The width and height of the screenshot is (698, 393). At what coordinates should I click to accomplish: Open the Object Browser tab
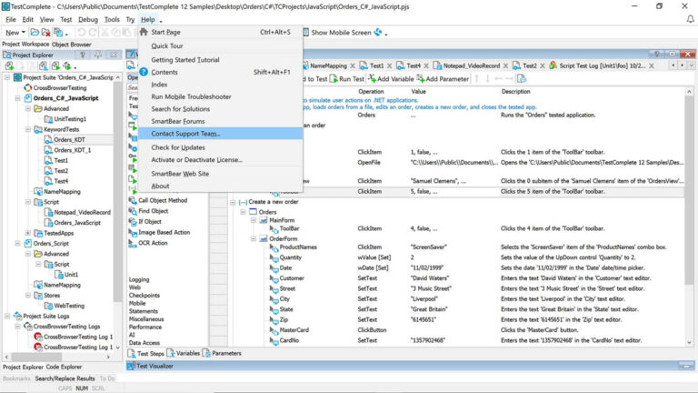click(71, 44)
